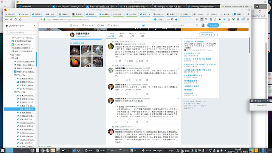Collapse the 弁護士 bookmark folder
Viewport: 272px width, 153px height.
[10, 58]
